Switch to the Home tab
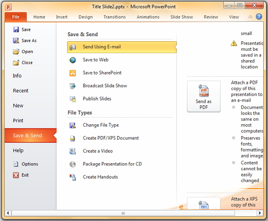This screenshot has width=268, height=221. (39, 17)
